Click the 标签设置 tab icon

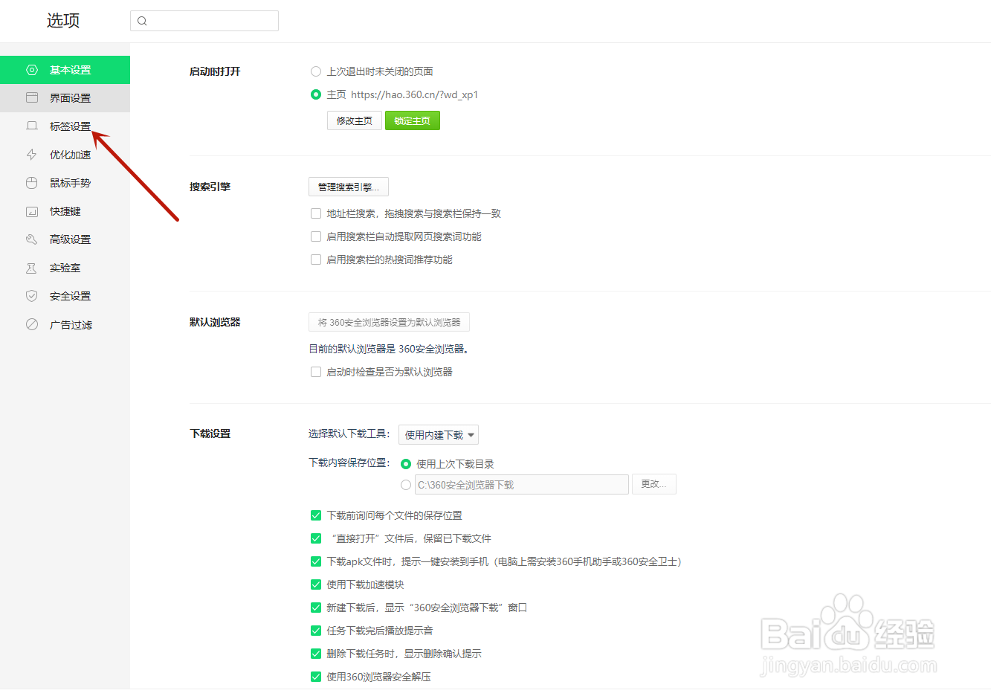point(32,126)
